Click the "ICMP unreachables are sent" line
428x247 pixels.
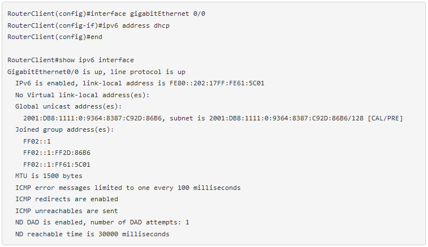point(67,211)
